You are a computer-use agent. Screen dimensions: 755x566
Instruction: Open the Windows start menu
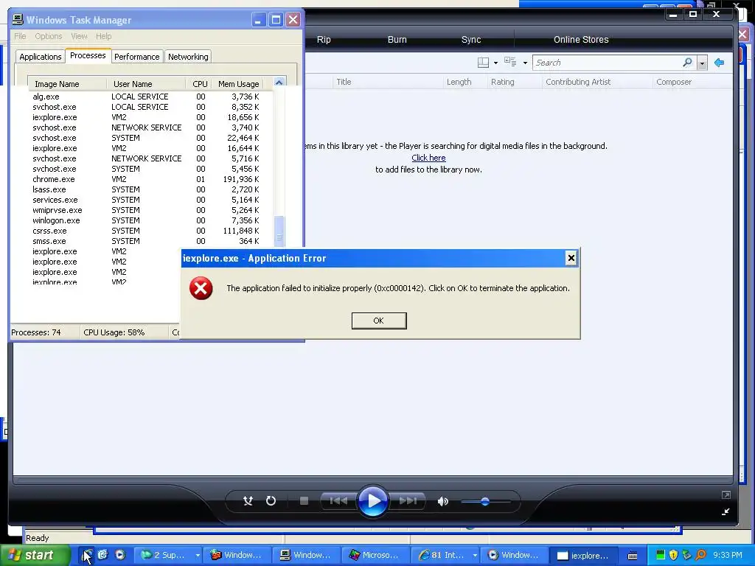tap(35, 555)
